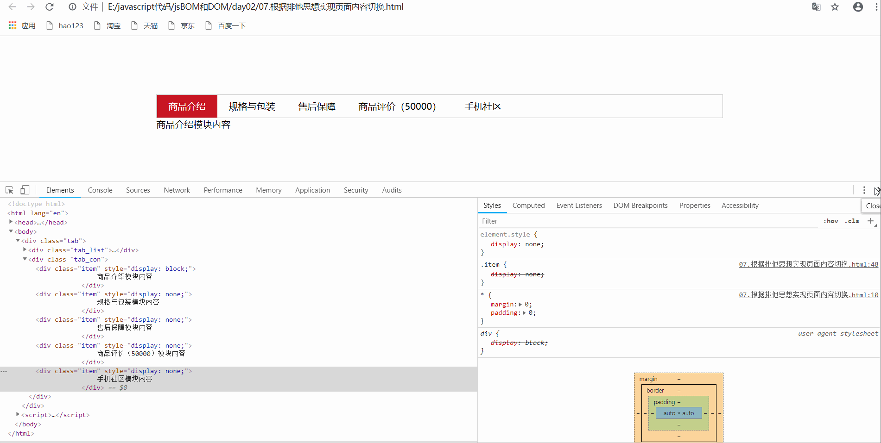The image size is (881, 443).
Task: Open the Google Translate icon in address bar
Action: pos(816,6)
